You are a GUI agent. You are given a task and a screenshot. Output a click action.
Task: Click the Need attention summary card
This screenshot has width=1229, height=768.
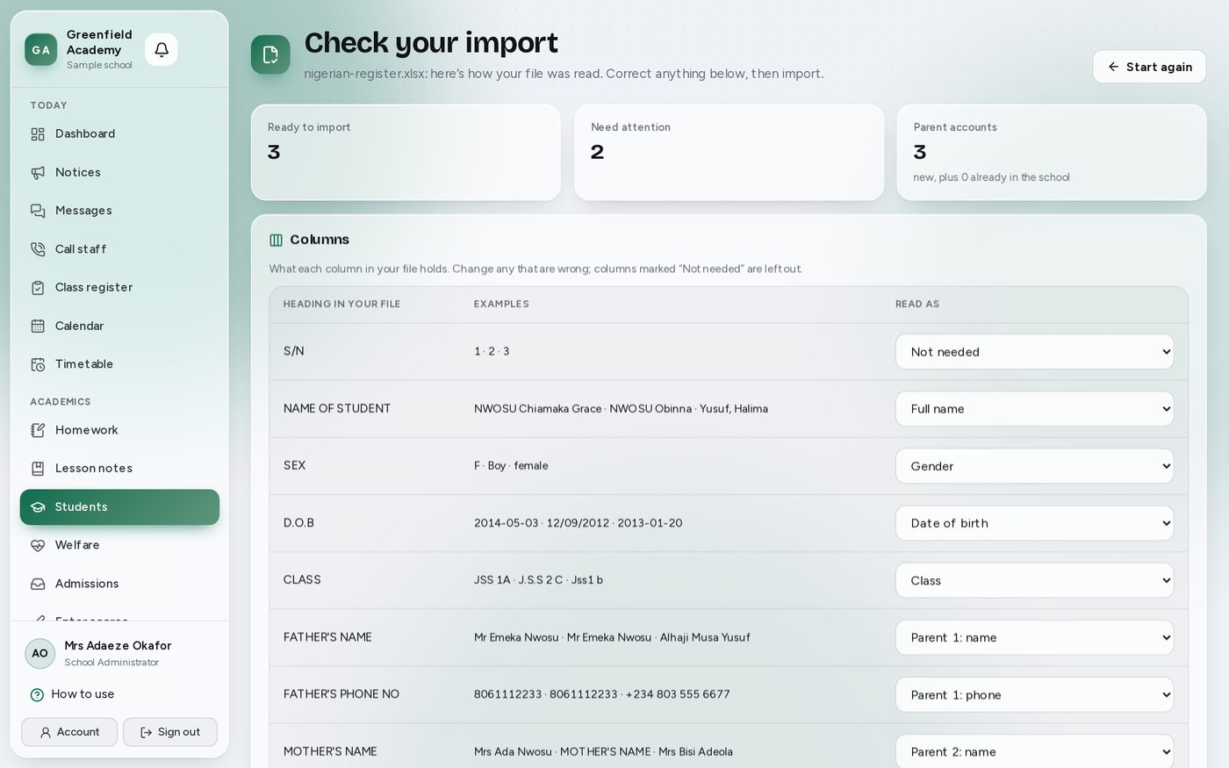(729, 153)
